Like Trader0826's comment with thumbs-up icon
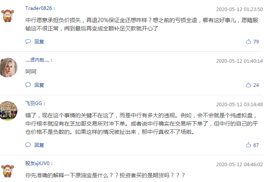264x182 pixels. coord(248,41)
